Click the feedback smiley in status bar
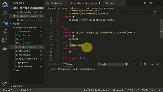Screen dimensions: 163x92 click(153, 90)
